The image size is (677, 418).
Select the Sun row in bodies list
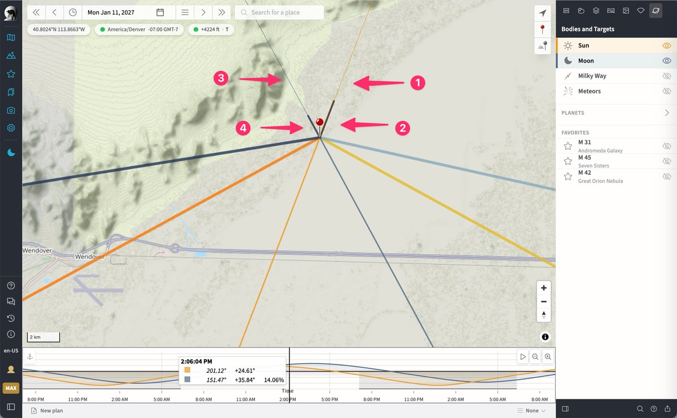pos(616,45)
